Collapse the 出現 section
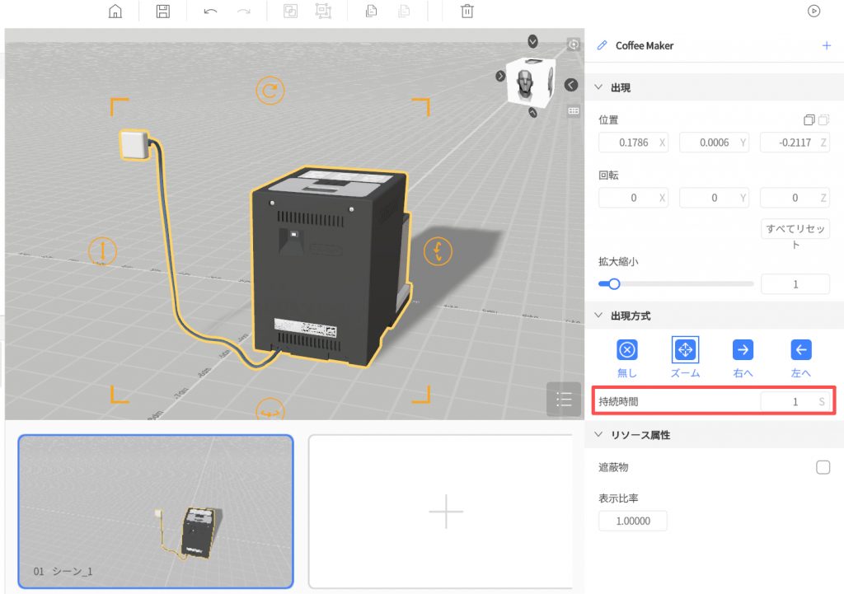 pos(599,87)
